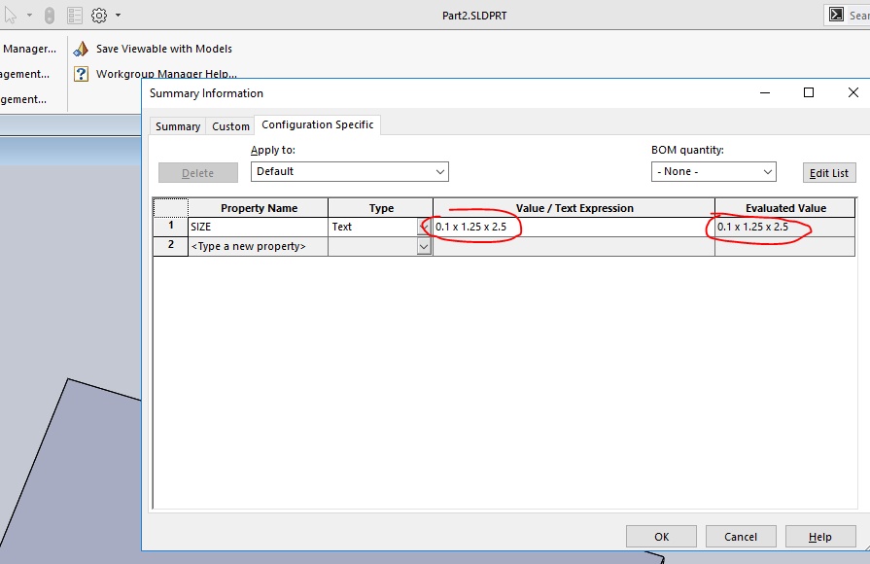Click Workgroup Manager Help menu item
The image size is (870, 564).
coord(166,73)
